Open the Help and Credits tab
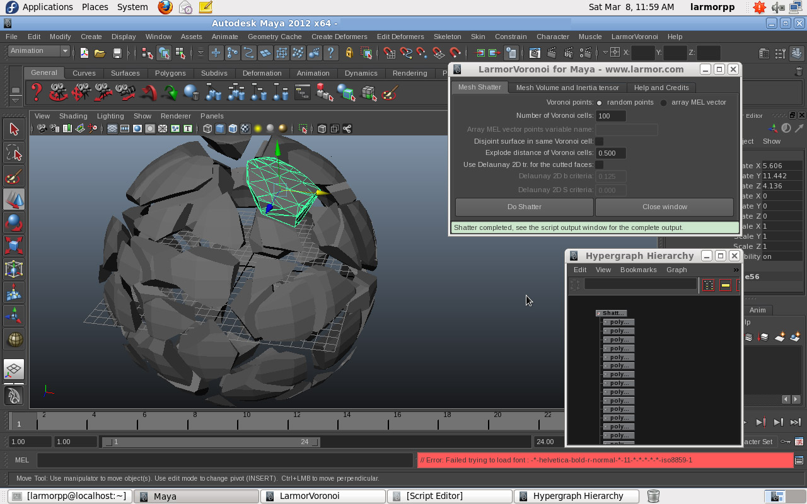 [x=661, y=88]
